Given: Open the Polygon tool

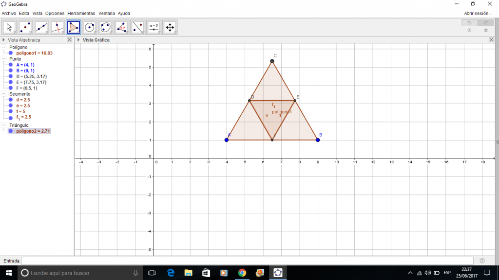Looking at the screenshot, I should tap(73, 27).
